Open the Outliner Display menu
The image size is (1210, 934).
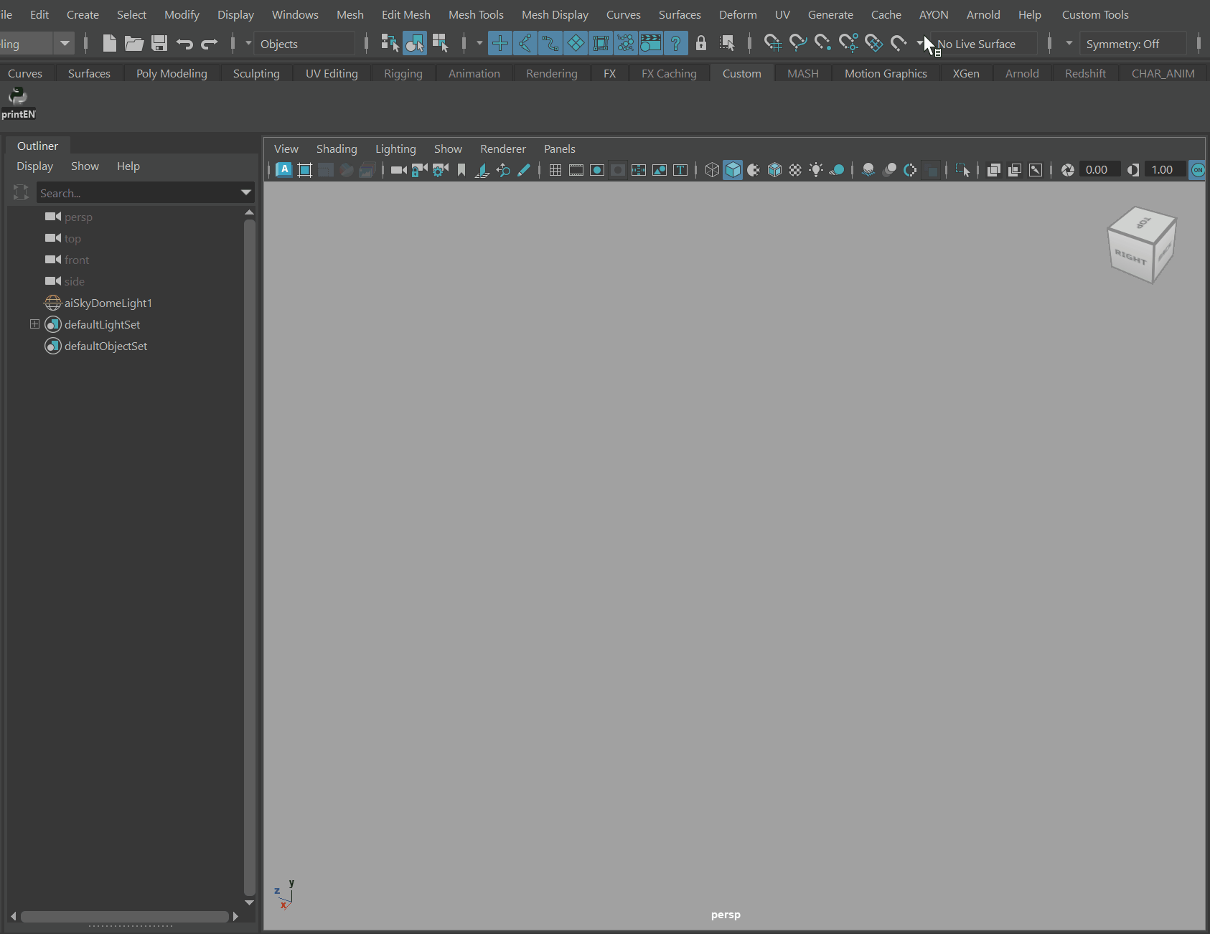pyautogui.click(x=34, y=166)
